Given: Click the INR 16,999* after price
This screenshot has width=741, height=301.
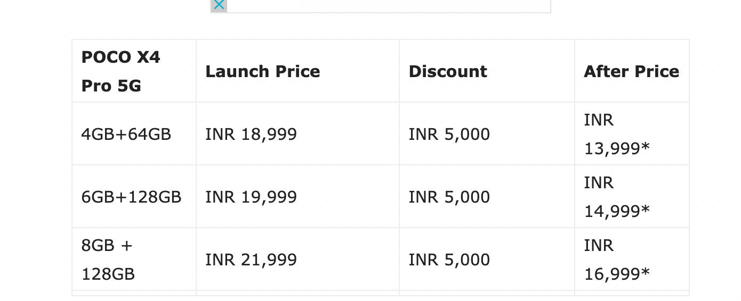Looking at the screenshot, I should [x=617, y=260].
